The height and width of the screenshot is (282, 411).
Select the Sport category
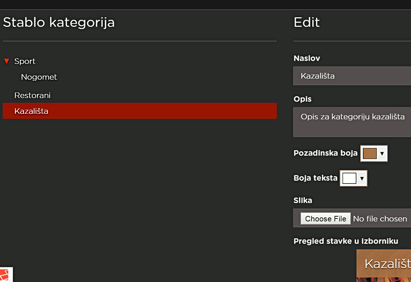(x=25, y=61)
